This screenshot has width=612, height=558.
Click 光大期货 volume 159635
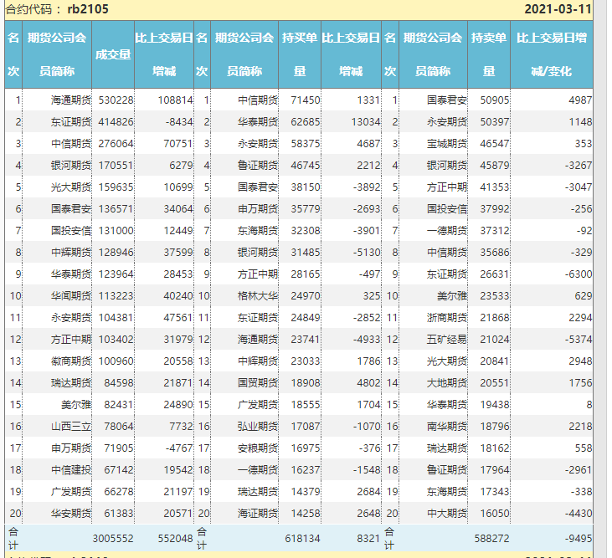(x=116, y=187)
